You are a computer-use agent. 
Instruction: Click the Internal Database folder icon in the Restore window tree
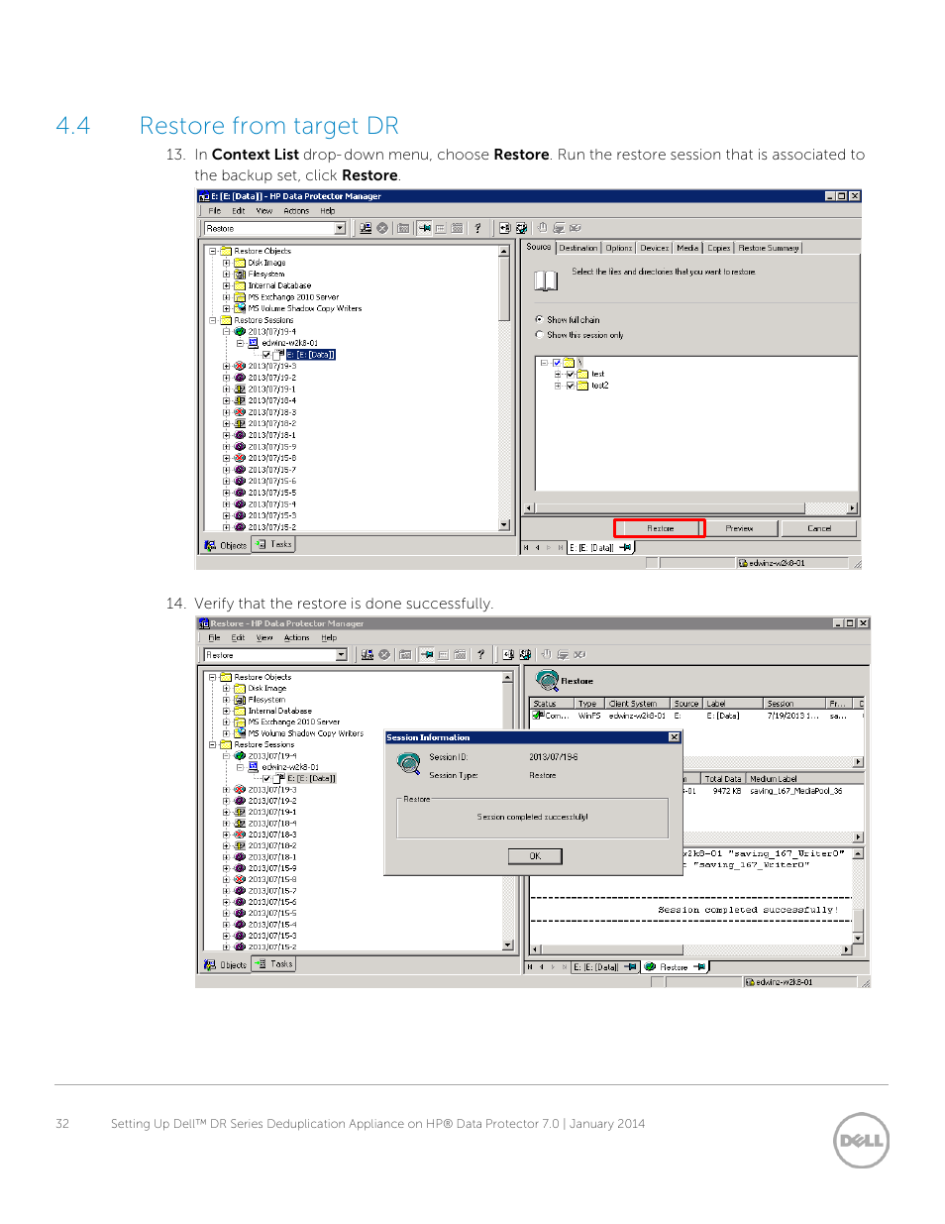tap(240, 711)
